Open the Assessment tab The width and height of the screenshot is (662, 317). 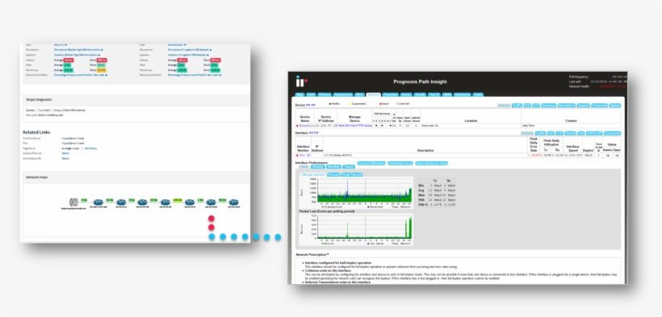(343, 94)
